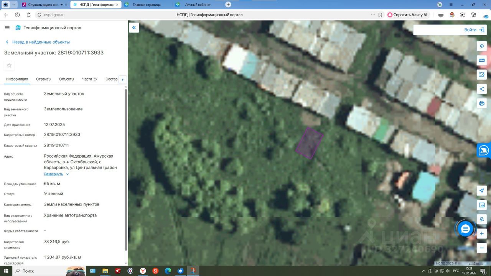Open the browser page options menu (three dots)

[x=373, y=15]
